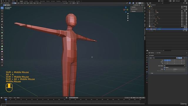Open the Material properties tab
The image size is (188, 106).
coord(147,82)
